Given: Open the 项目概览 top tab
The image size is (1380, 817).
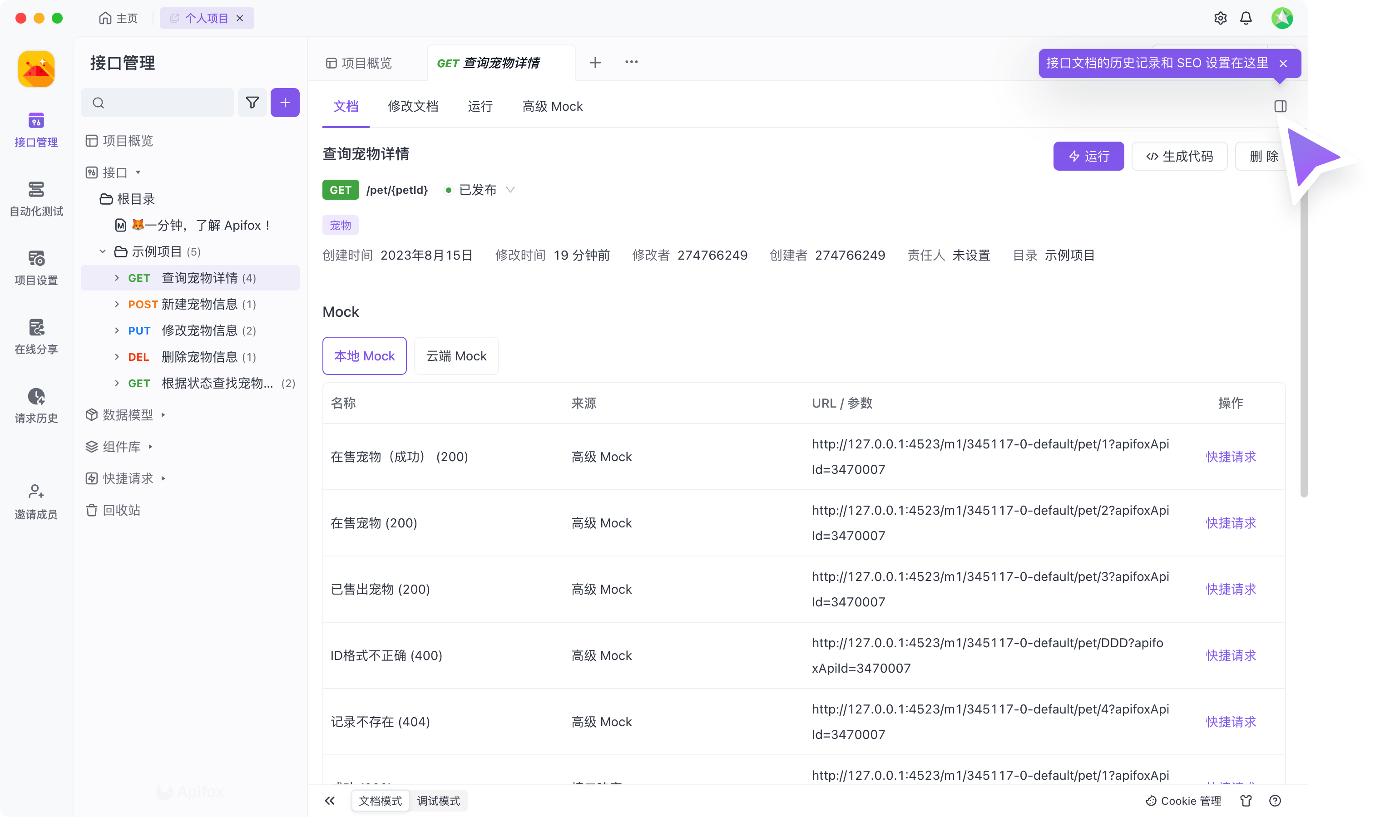Looking at the screenshot, I should coord(359,63).
